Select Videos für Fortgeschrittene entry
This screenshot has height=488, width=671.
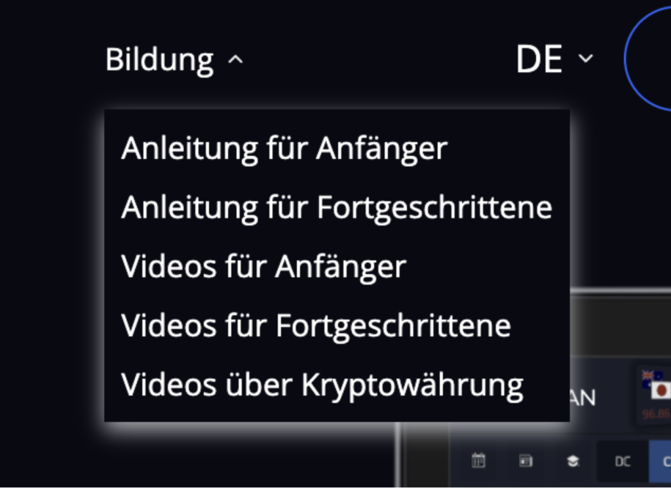tap(316, 326)
